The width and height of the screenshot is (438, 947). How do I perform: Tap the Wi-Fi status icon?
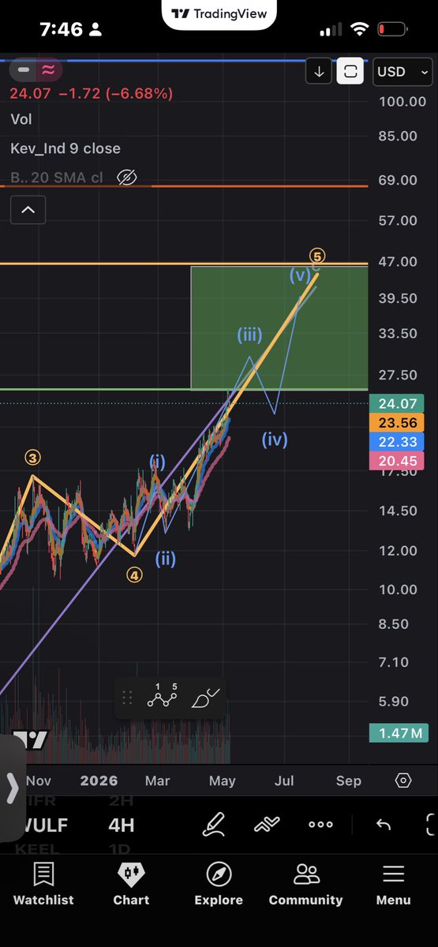[361, 30]
